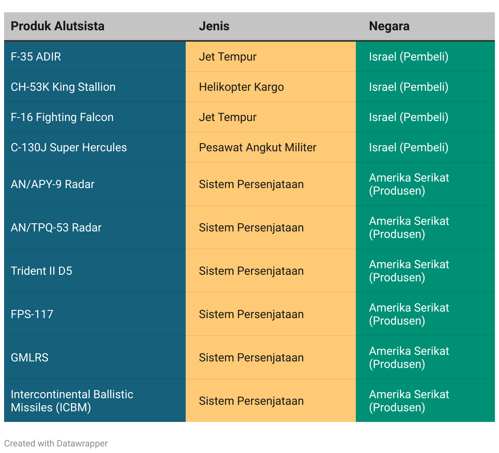Select the F-35 ADIR cell
Viewport: 499px width, 453px height.
(36, 57)
